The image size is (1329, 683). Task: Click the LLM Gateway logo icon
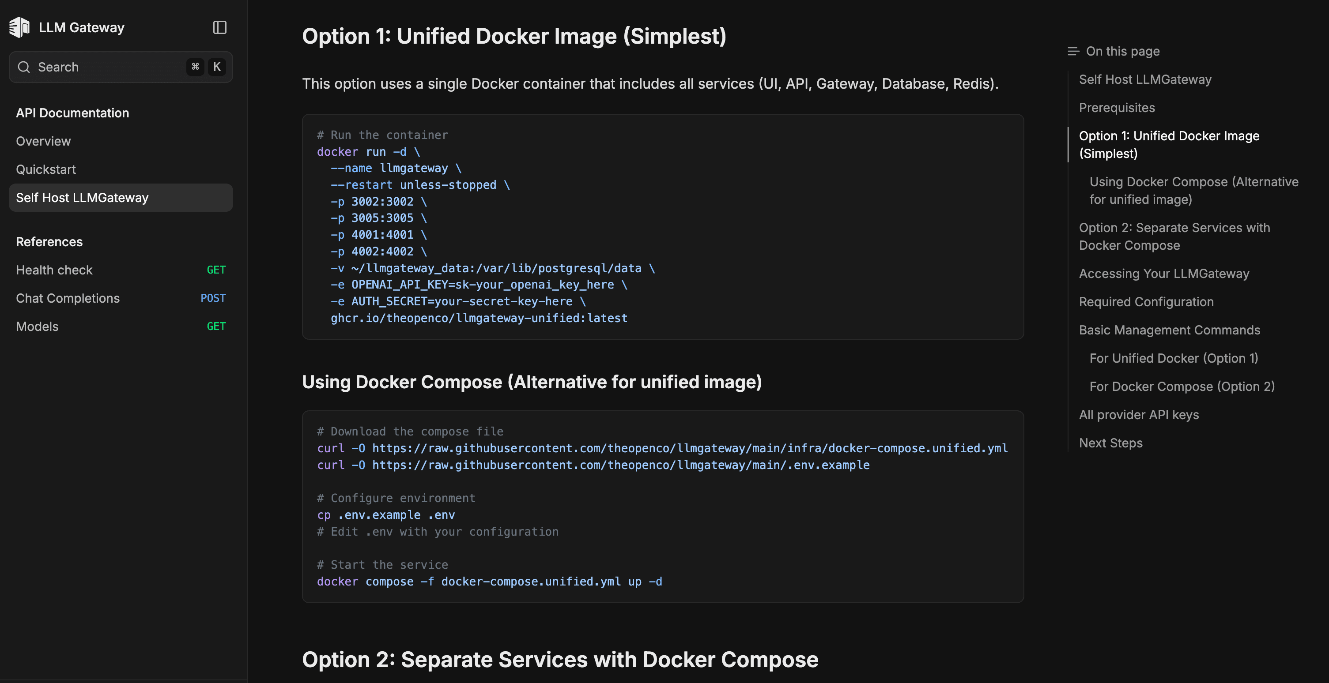coord(19,27)
